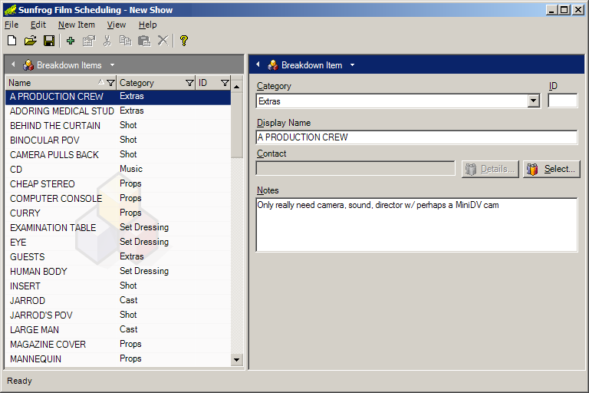Click the list scrollbar down arrow

pyautogui.click(x=236, y=359)
